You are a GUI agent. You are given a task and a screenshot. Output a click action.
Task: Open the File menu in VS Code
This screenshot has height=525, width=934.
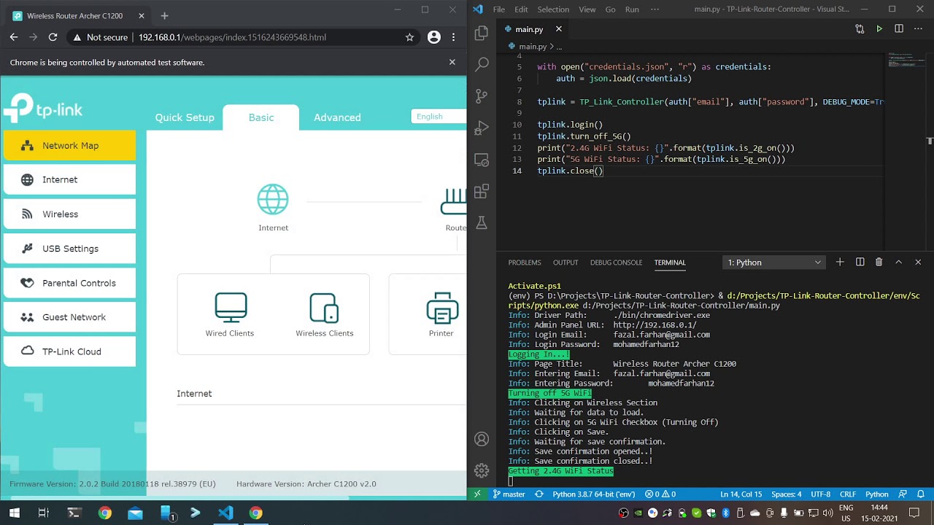pos(498,9)
